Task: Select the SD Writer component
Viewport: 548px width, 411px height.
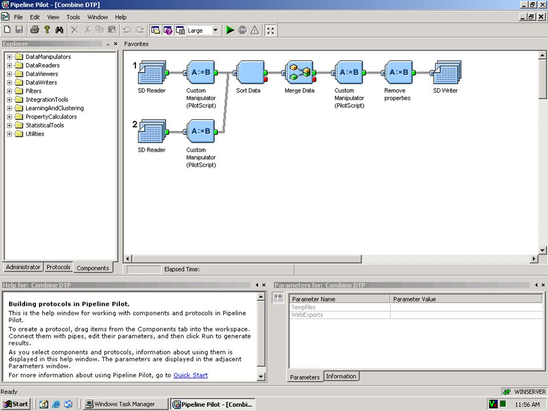Action: tap(446, 72)
